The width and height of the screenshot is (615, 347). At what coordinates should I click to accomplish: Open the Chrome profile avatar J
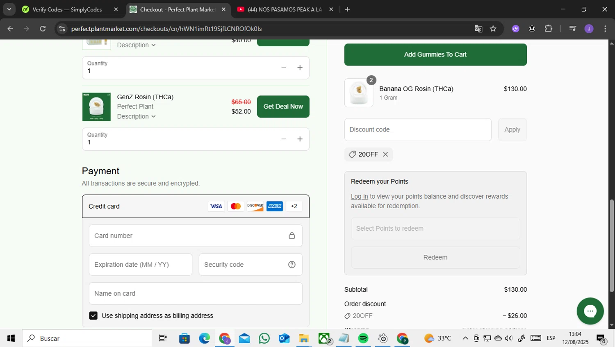[589, 29]
